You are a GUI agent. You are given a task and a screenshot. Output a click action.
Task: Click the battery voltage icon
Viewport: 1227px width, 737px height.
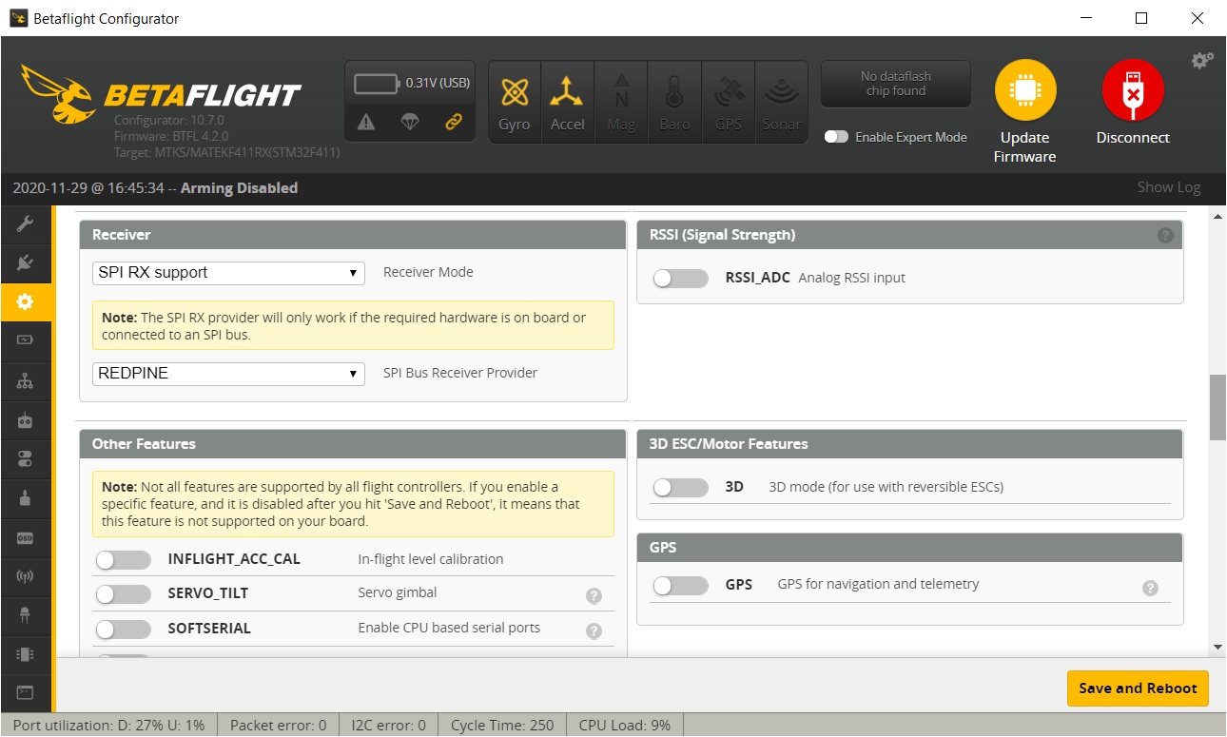click(378, 84)
